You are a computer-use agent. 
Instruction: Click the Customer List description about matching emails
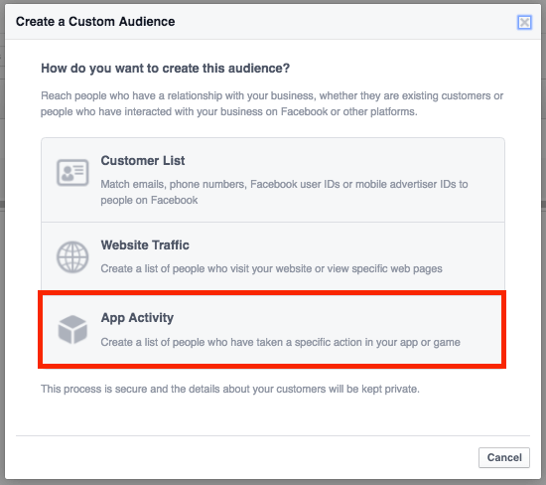(x=284, y=192)
